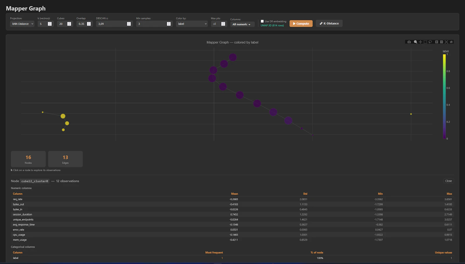Viewport: 465px width, 264px height.
Task: Select the Pan tool in plot toolbar
Action: [420, 42]
